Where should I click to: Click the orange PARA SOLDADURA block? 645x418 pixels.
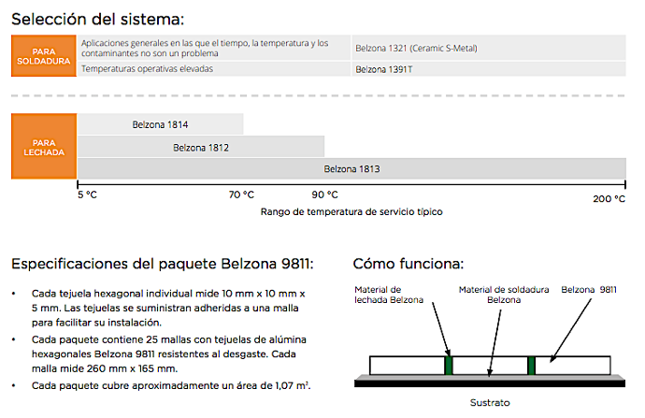click(x=43, y=56)
